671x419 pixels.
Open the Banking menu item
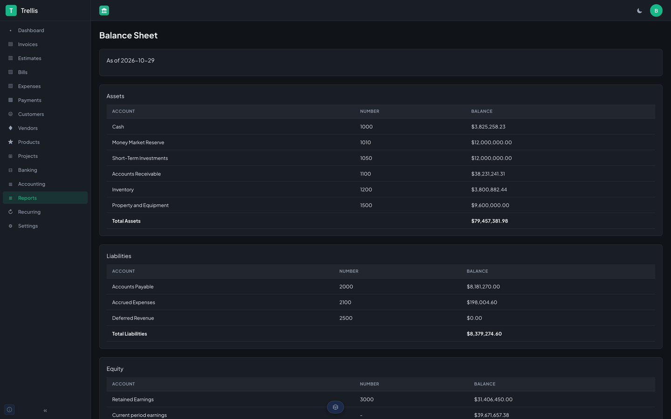pos(45,170)
